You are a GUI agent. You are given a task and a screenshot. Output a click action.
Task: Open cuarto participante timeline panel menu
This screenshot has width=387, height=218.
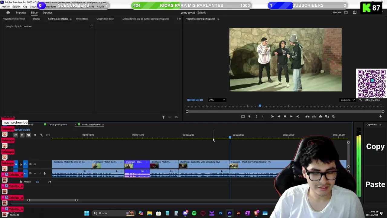103,125
